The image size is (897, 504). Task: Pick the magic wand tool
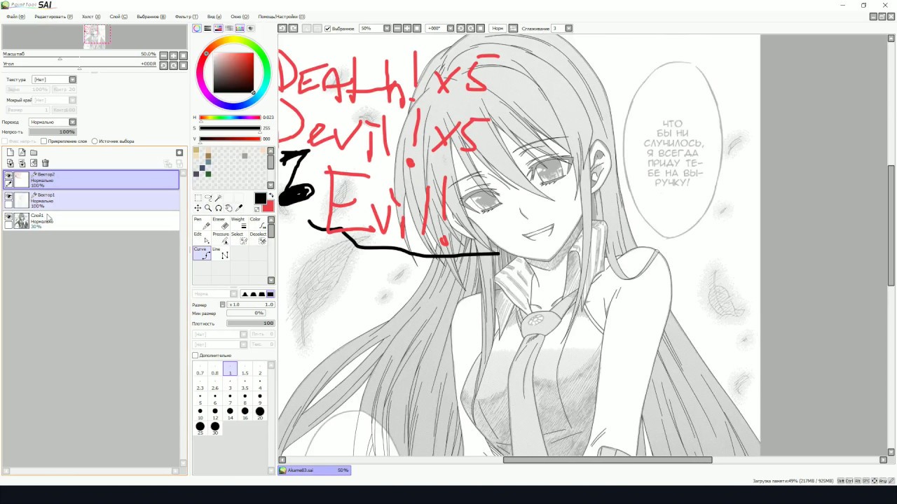[x=219, y=198]
